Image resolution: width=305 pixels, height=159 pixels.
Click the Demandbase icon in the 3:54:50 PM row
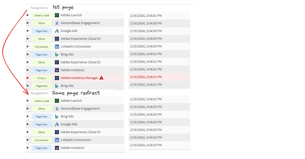(x=57, y=23)
